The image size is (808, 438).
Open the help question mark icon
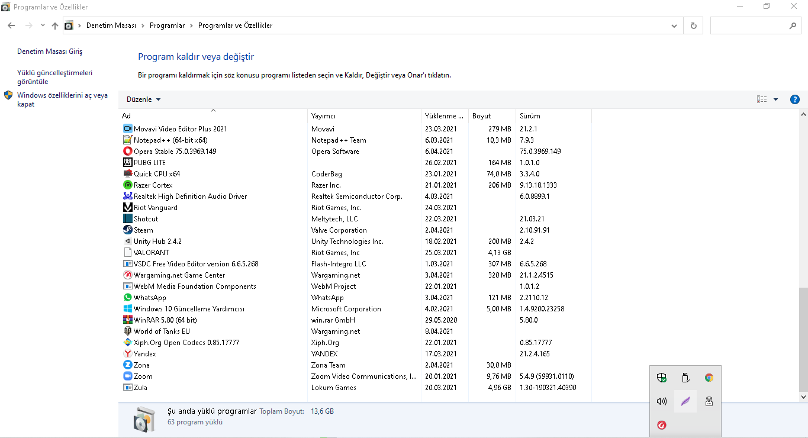[795, 99]
